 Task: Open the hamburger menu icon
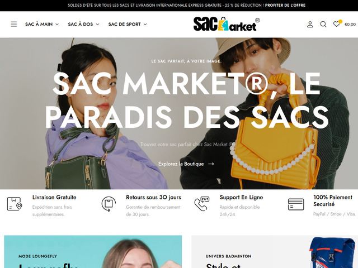point(13,24)
